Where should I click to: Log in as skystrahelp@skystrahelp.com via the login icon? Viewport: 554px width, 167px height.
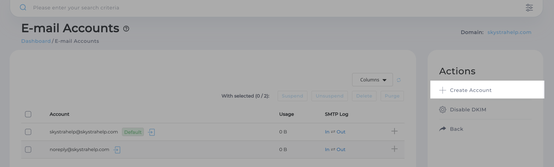(x=151, y=132)
